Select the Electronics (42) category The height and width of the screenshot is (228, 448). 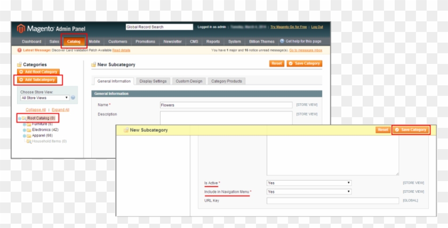pyautogui.click(x=45, y=130)
